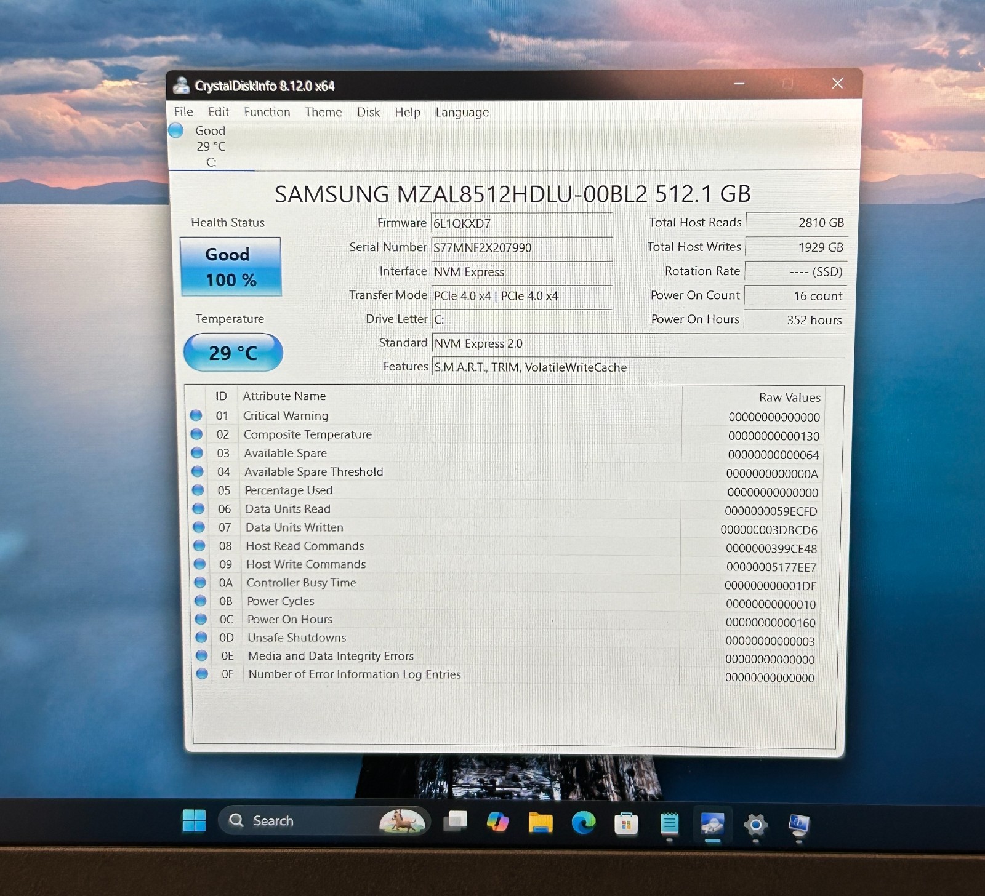Click the Attribute Name column header
Viewport: 985px width, 896px height.
pyautogui.click(x=284, y=396)
